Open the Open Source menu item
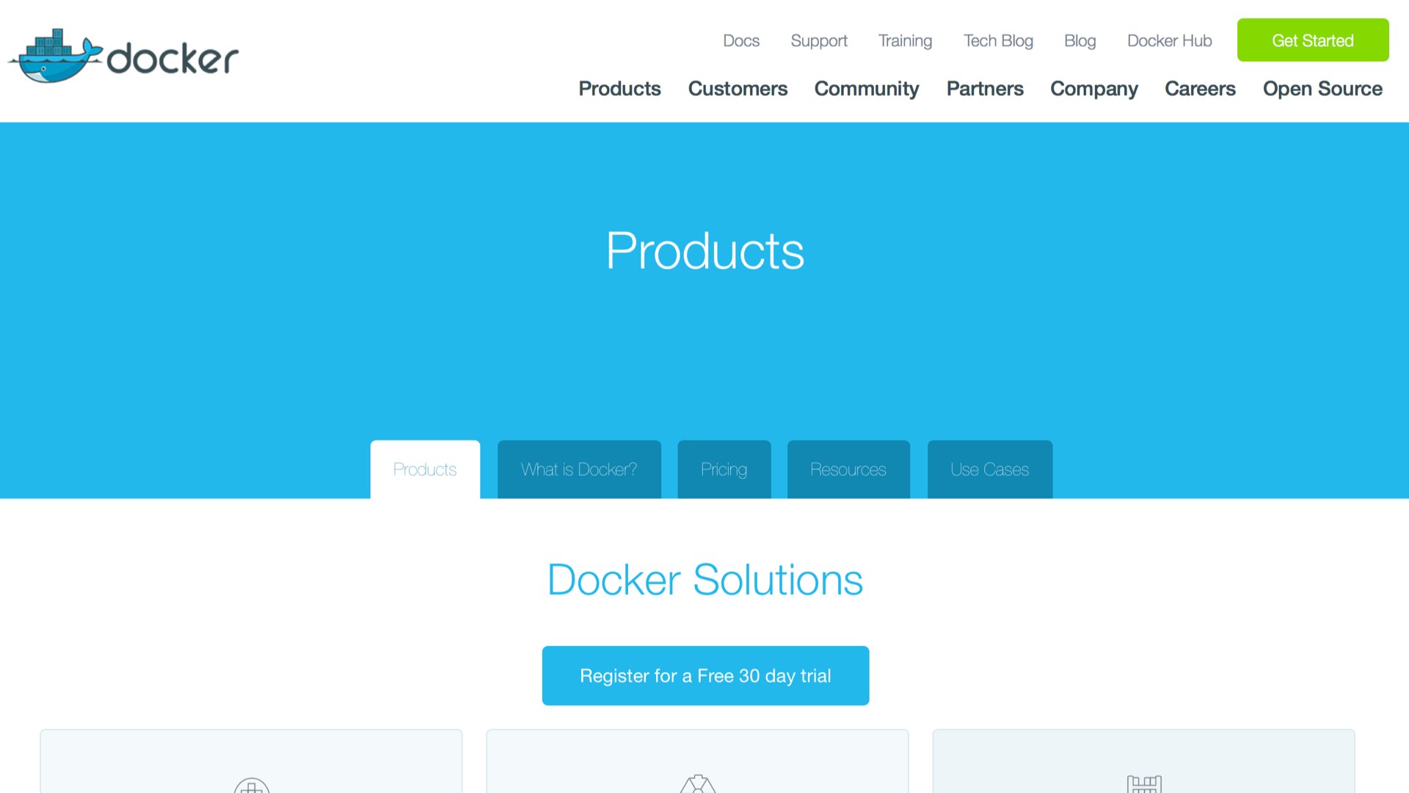This screenshot has height=793, width=1409. point(1322,89)
